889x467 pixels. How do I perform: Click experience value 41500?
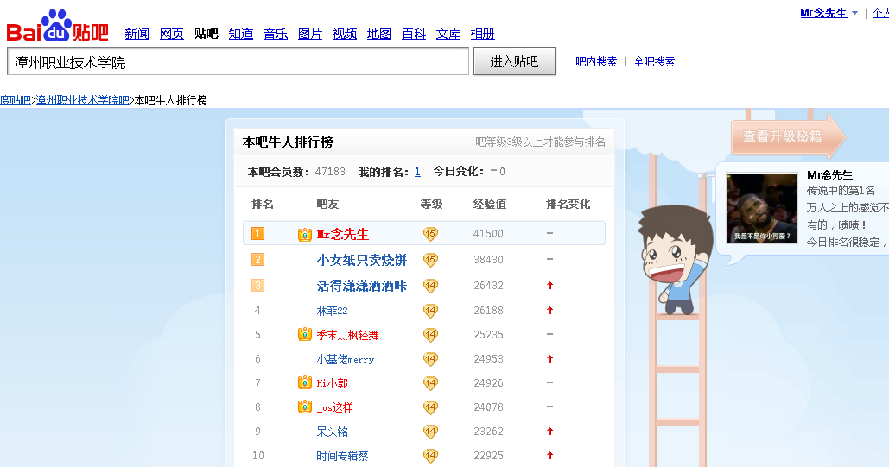pos(488,233)
